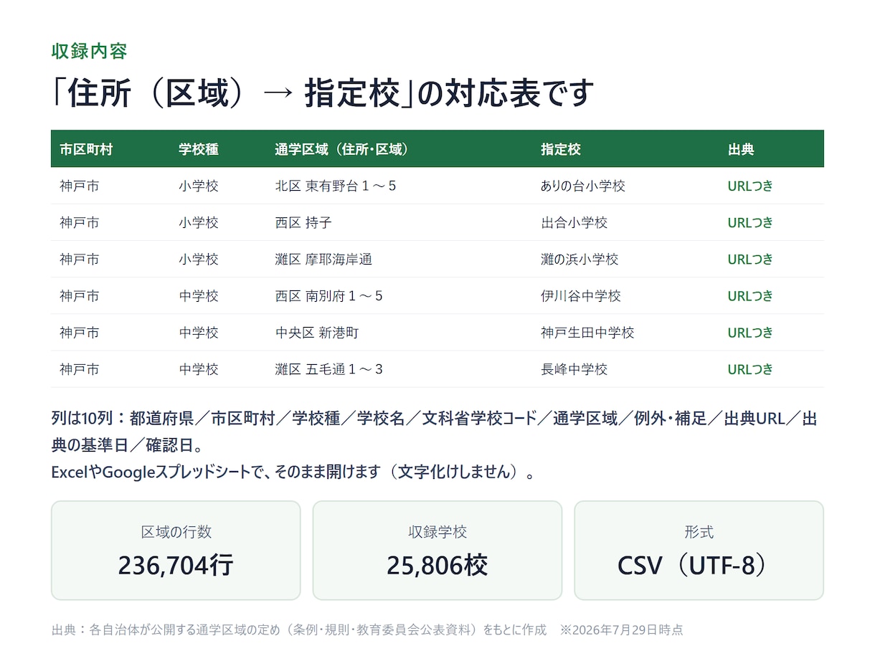Click the 区域の行数 236,704行 card
Screen dimensions: 875x656
[176, 550]
